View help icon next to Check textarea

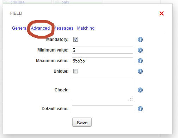(x=140, y=90)
